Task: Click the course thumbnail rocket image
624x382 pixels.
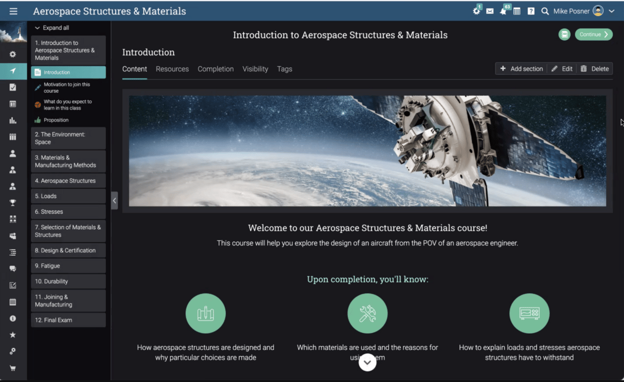Action: click(14, 32)
